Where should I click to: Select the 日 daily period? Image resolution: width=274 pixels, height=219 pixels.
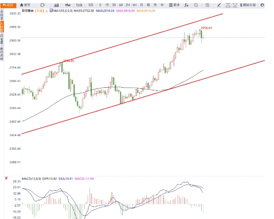click(142, 5)
